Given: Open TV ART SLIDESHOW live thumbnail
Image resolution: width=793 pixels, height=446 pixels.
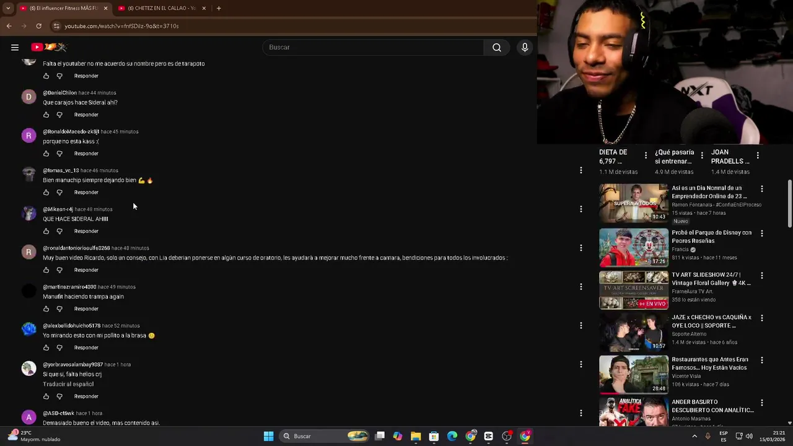Looking at the screenshot, I should [633, 290].
